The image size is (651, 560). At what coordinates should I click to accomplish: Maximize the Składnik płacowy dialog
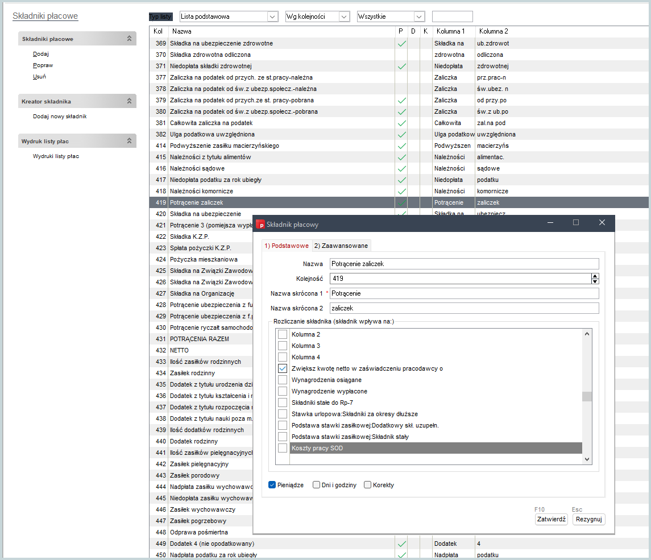tap(576, 222)
